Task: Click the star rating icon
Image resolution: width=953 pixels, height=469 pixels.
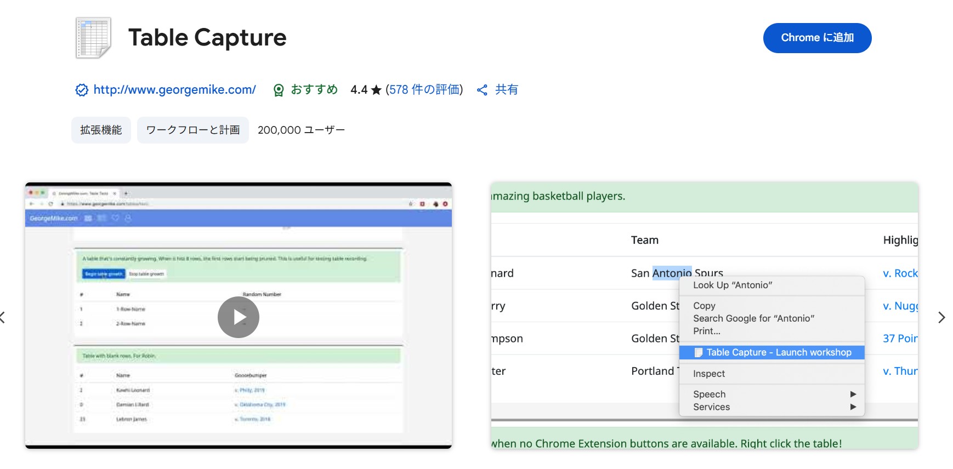Action: [376, 90]
